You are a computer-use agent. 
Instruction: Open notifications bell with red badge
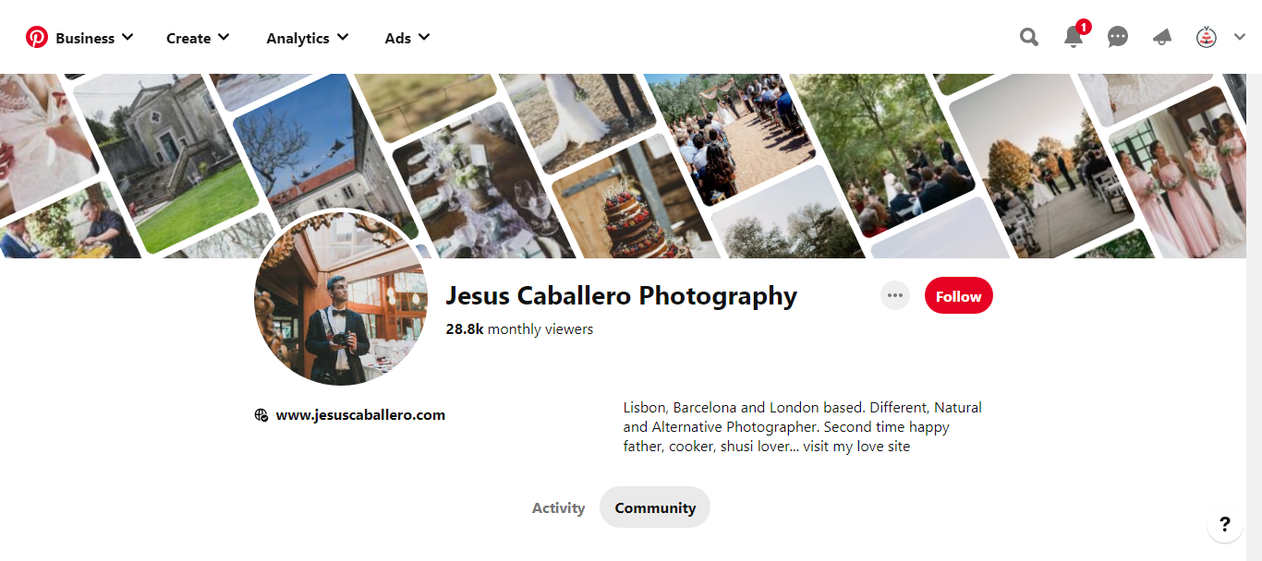[1074, 35]
